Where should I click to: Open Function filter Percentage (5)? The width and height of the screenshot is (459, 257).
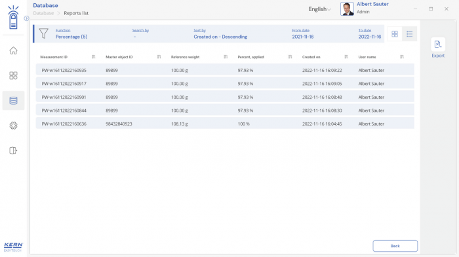[71, 34]
